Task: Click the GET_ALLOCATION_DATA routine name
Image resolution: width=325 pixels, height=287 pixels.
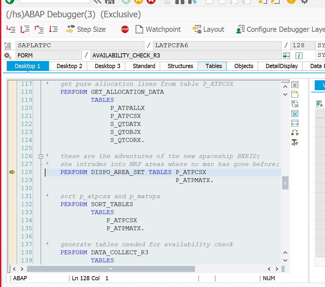Action: (127, 92)
